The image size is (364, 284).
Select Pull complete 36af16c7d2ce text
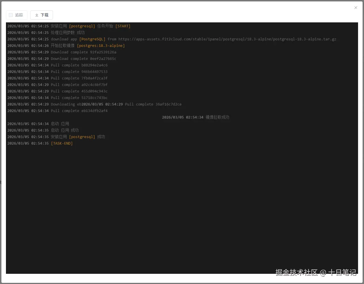(x=153, y=104)
